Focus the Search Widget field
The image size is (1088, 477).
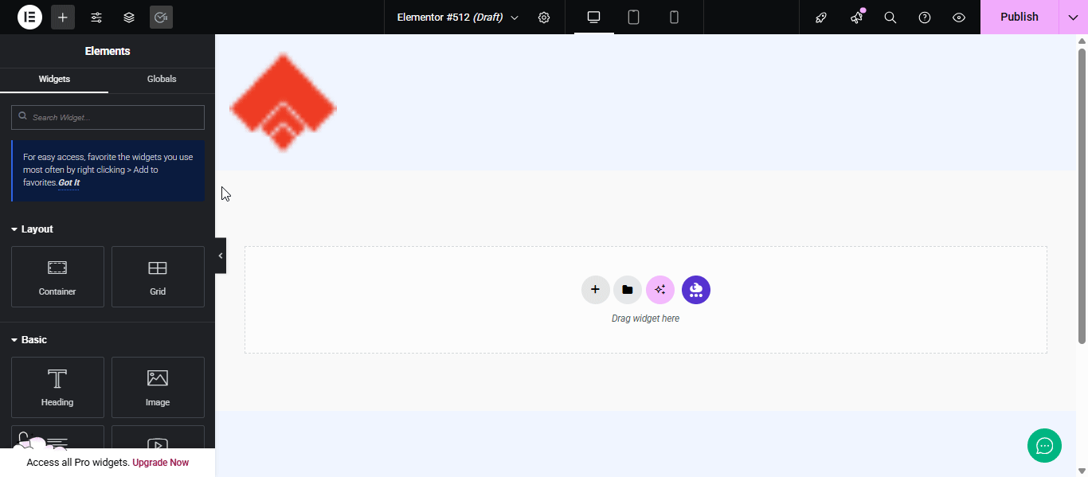pos(108,118)
